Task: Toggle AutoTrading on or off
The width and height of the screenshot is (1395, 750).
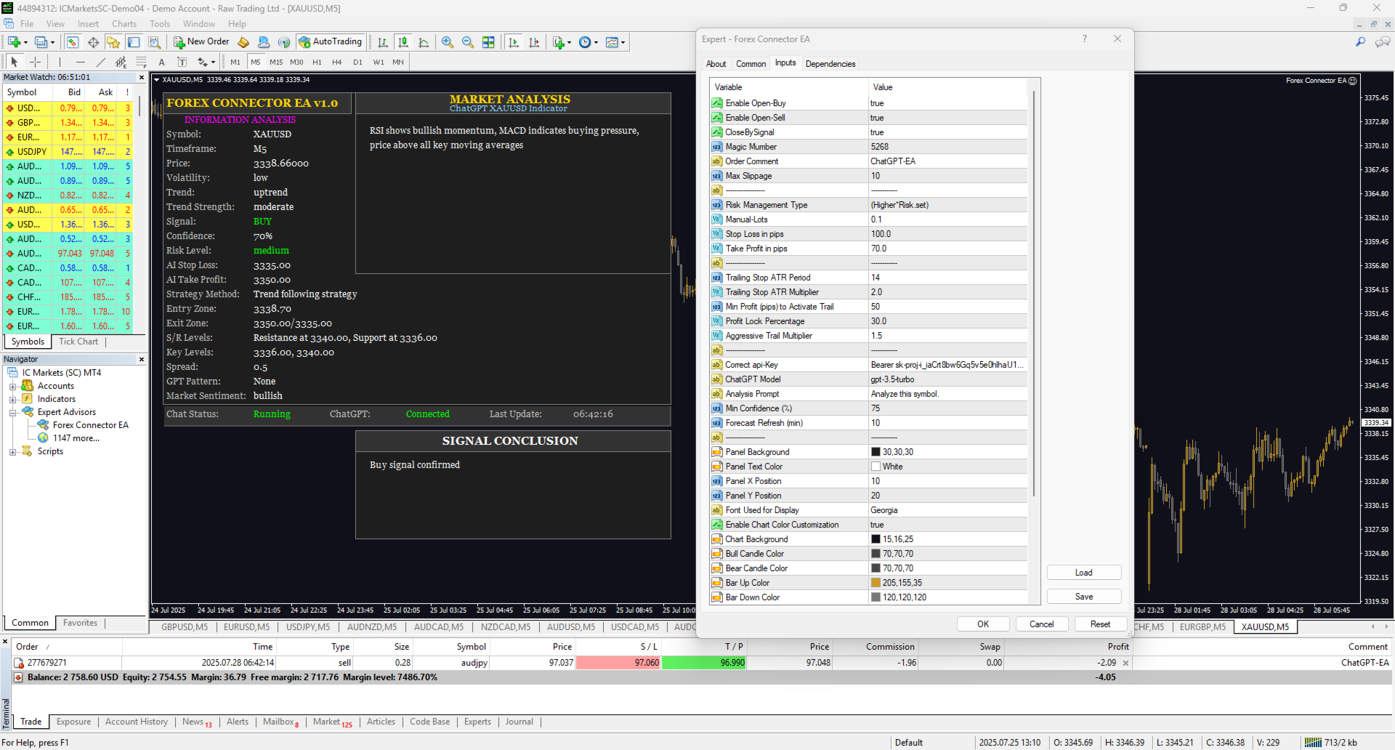Action: pyautogui.click(x=331, y=41)
